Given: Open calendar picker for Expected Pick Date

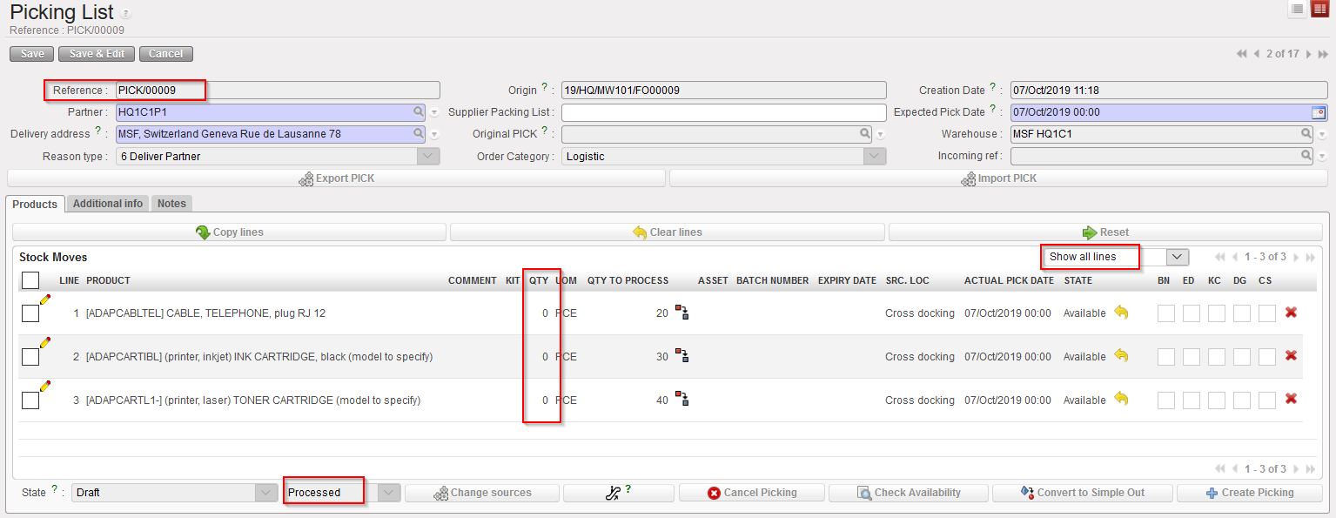Looking at the screenshot, I should [1318, 112].
